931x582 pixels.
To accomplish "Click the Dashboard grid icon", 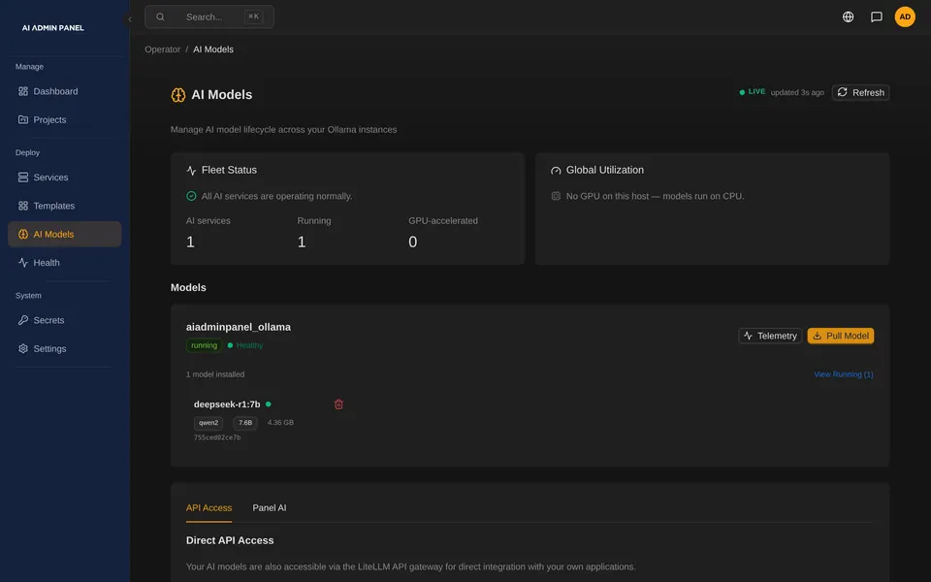I will (x=23, y=91).
